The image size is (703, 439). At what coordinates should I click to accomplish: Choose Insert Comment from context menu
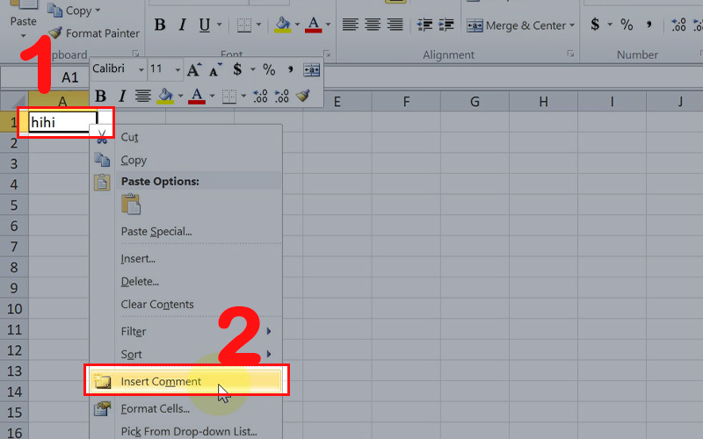point(186,381)
